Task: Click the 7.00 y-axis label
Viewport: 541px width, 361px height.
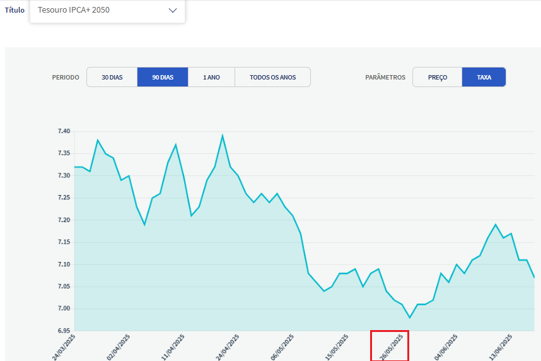Action: coord(64,309)
